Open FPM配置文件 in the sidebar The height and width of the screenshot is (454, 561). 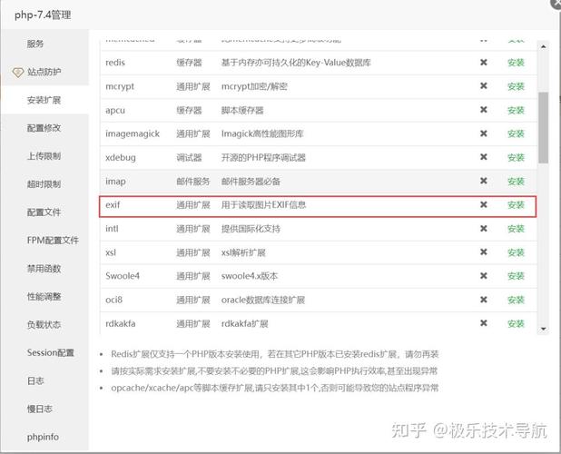click(53, 240)
